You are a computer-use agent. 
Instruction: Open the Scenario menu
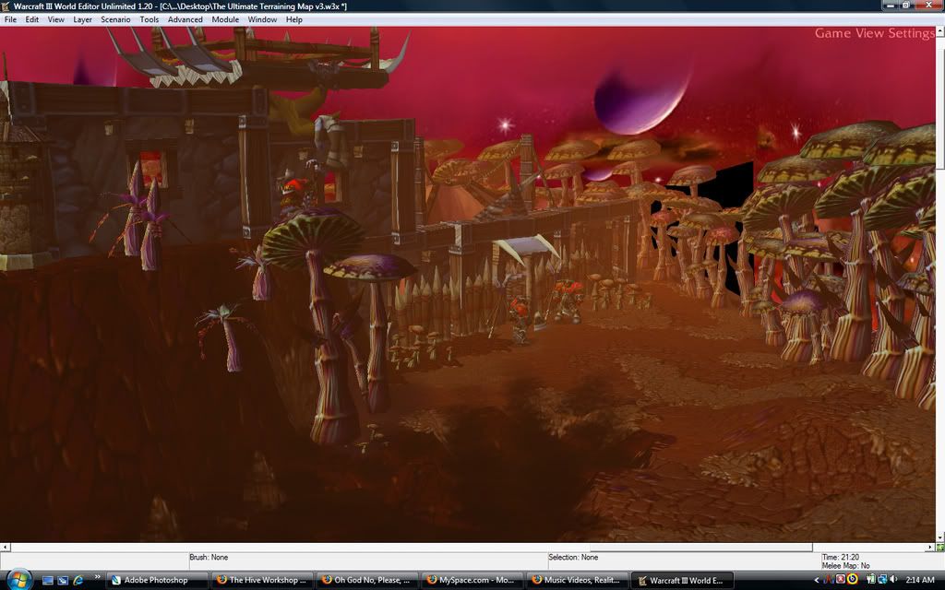point(115,19)
